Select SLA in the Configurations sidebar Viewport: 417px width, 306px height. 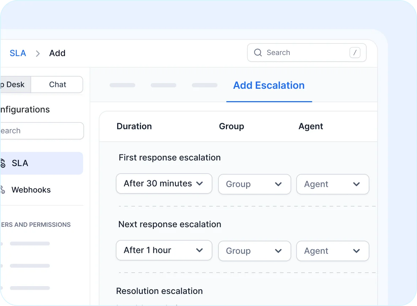point(20,163)
